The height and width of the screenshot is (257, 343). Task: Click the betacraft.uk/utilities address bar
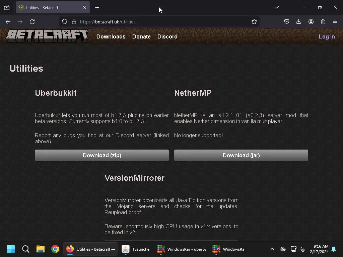(159, 22)
